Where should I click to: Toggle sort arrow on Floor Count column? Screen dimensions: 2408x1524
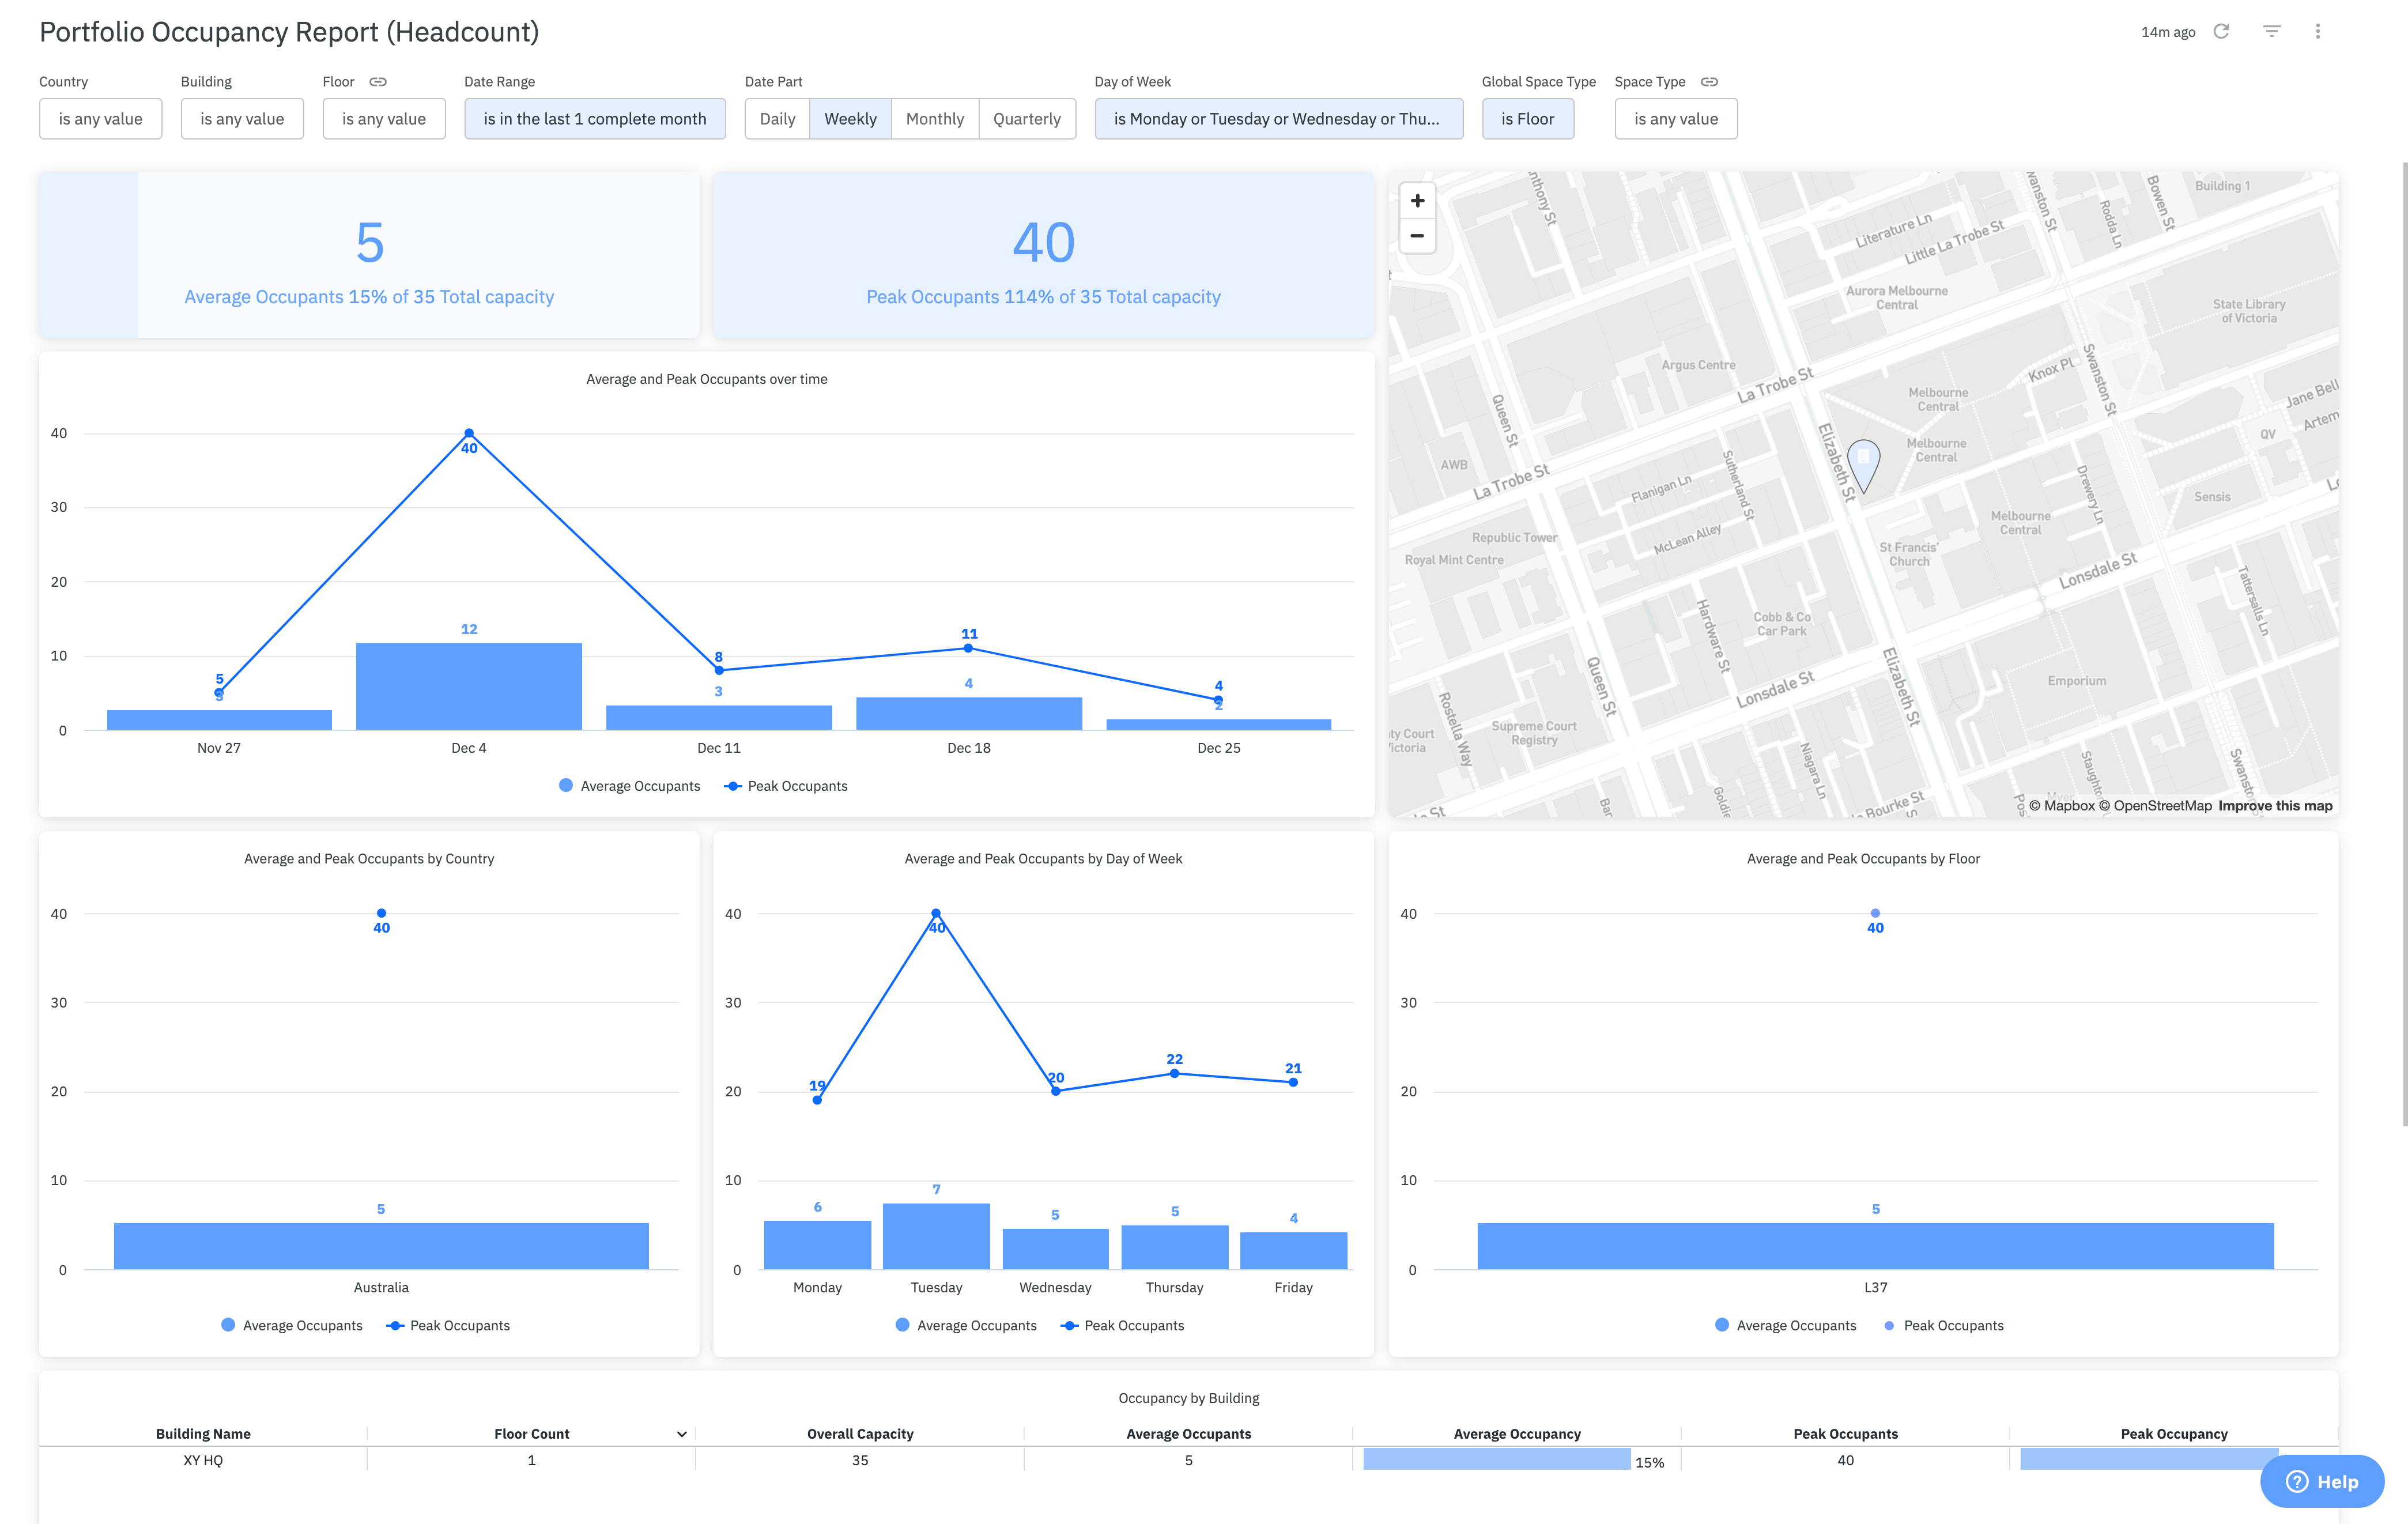tap(682, 1434)
